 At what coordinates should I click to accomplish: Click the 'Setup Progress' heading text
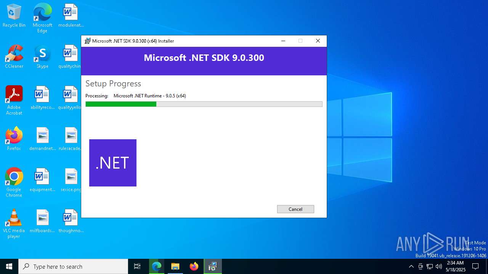tap(113, 84)
